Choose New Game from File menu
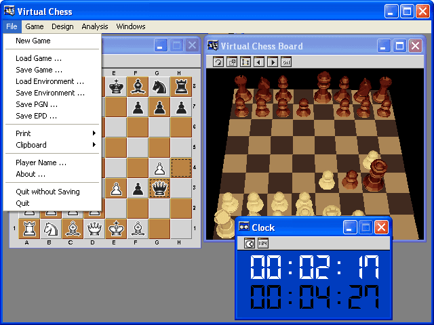The height and width of the screenshot is (325, 434). [x=52, y=41]
